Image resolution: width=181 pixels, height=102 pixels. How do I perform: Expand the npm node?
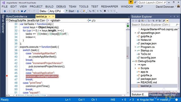click(x=135, y=65)
